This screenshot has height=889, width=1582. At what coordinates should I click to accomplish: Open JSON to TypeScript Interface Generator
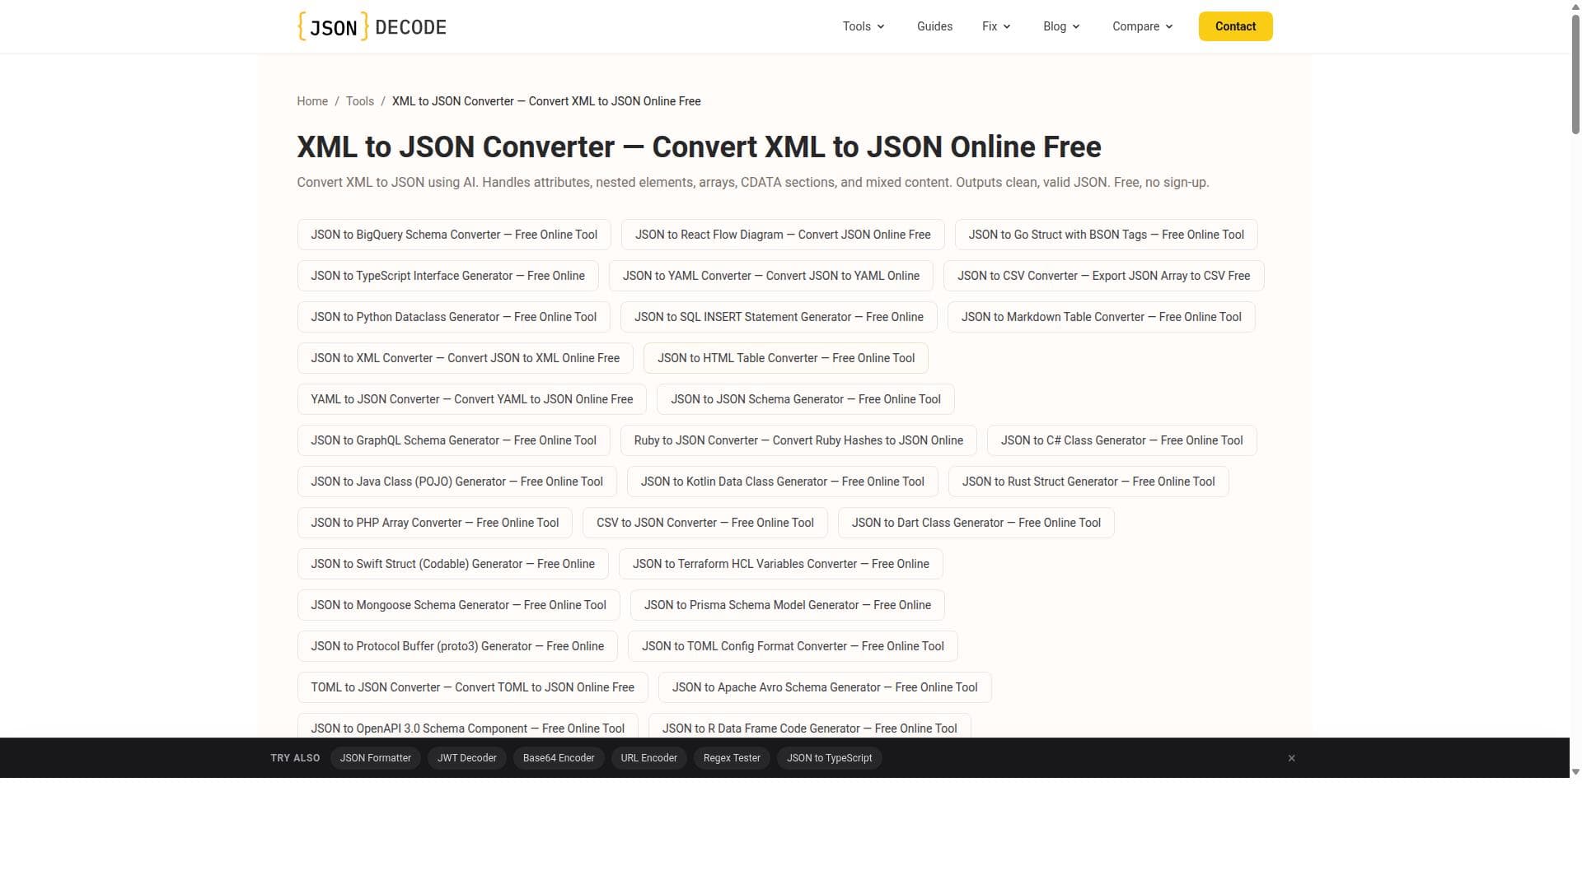[447, 276]
